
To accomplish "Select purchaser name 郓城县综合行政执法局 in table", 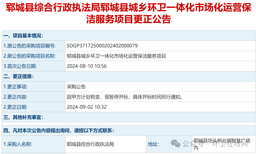I will (90, 144).
